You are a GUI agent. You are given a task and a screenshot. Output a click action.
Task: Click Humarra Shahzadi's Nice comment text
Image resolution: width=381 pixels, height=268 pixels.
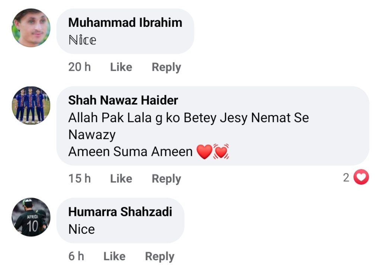(81, 229)
